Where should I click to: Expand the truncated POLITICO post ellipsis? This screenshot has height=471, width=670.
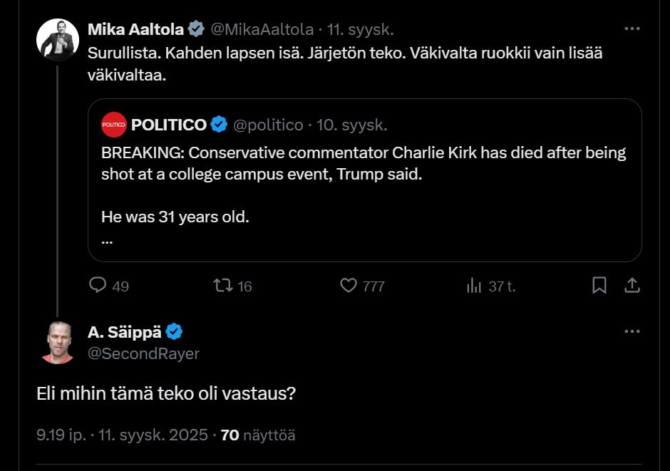[x=108, y=240]
